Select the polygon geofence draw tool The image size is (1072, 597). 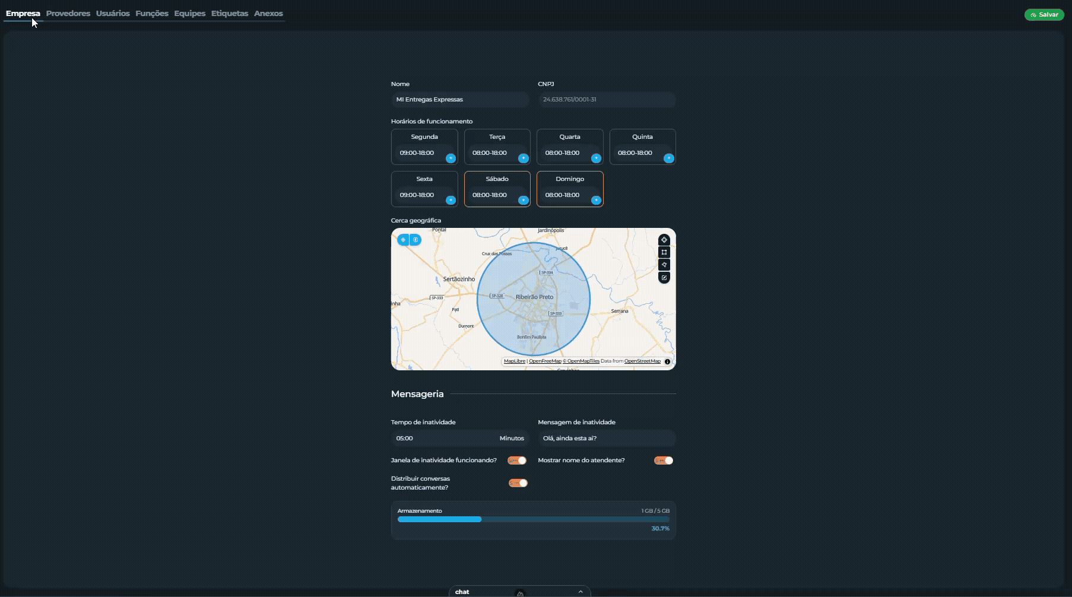664,265
